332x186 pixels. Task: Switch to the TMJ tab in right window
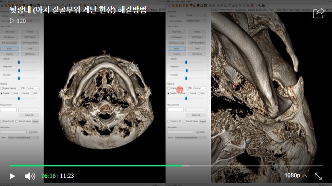271,10
